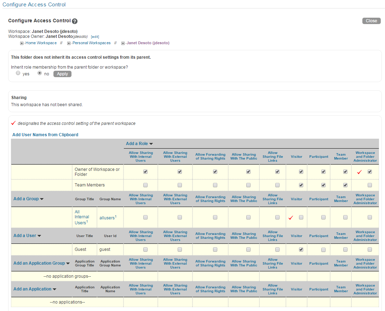
Task: Click the Apply button
Action: 62,74
